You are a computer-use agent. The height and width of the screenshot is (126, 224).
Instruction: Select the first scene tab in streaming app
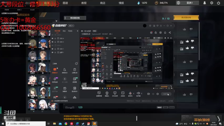(x=57, y=31)
